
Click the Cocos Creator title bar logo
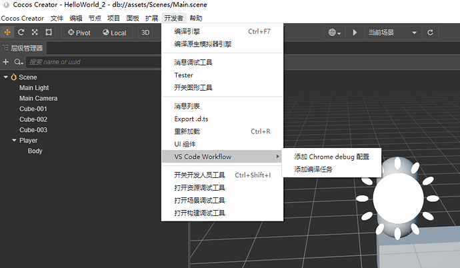click(6, 5)
